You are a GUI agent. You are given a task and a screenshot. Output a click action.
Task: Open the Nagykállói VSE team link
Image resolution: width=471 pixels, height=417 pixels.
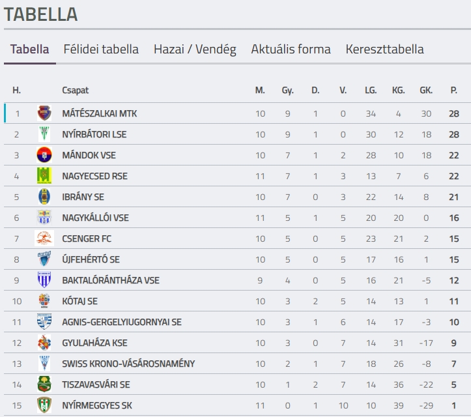(x=95, y=218)
